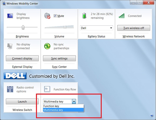Launch the radio control options

[x=22, y=102]
